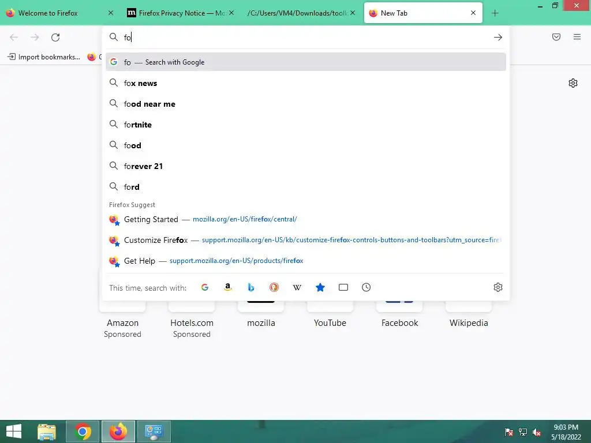Search this time with Bing icon
The width and height of the screenshot is (591, 443).
[251, 287]
